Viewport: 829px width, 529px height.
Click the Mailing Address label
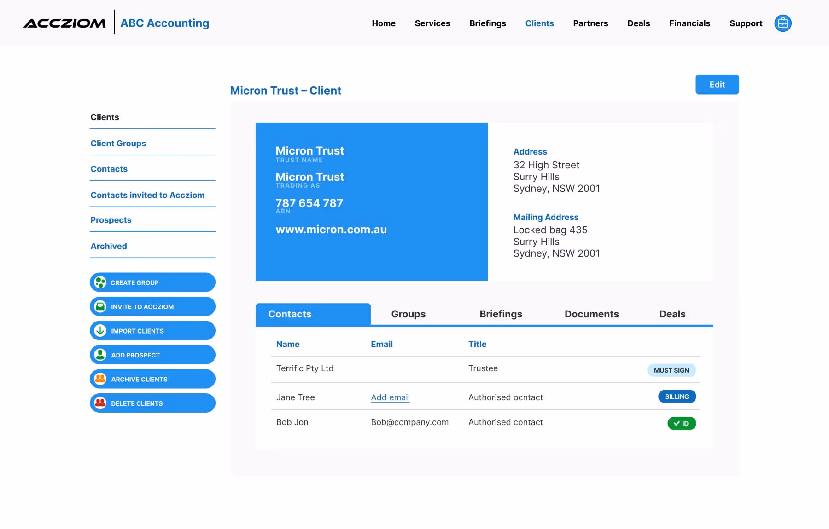click(x=546, y=217)
